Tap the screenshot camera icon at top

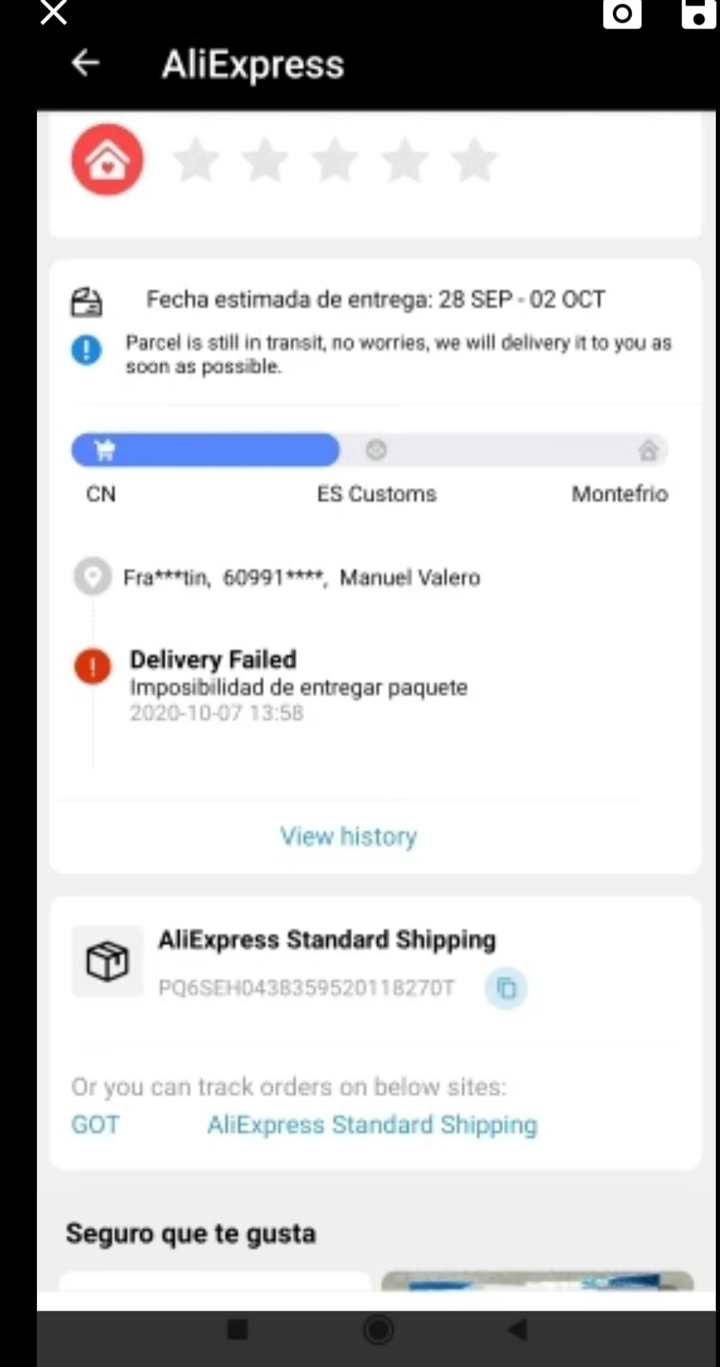(622, 14)
